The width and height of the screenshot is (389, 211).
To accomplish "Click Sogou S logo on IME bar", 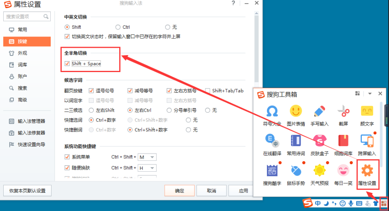I will tap(307, 203).
